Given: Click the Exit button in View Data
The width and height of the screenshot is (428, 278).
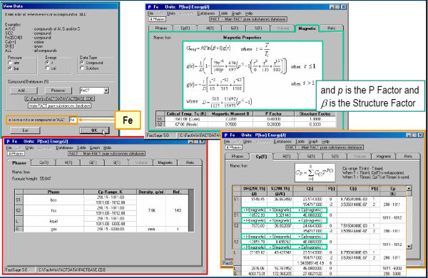Looking at the screenshot, I should 25,130.
